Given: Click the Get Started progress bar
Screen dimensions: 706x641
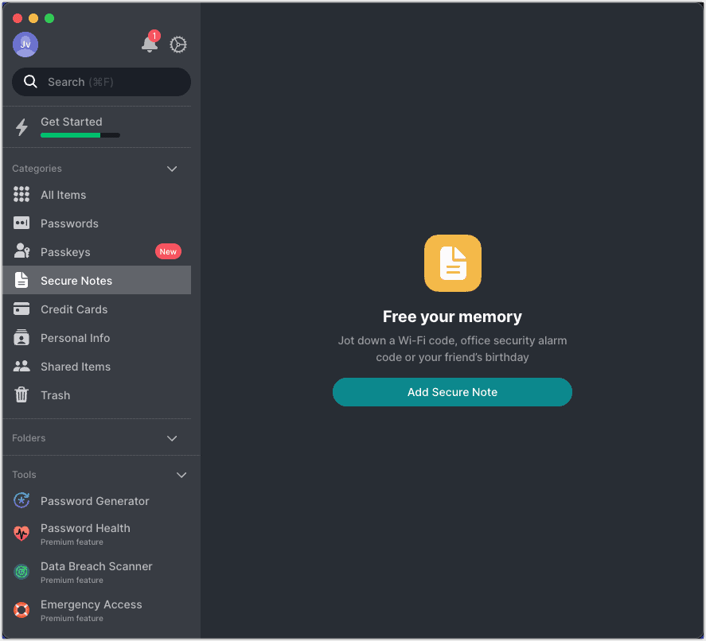Looking at the screenshot, I should point(80,135).
